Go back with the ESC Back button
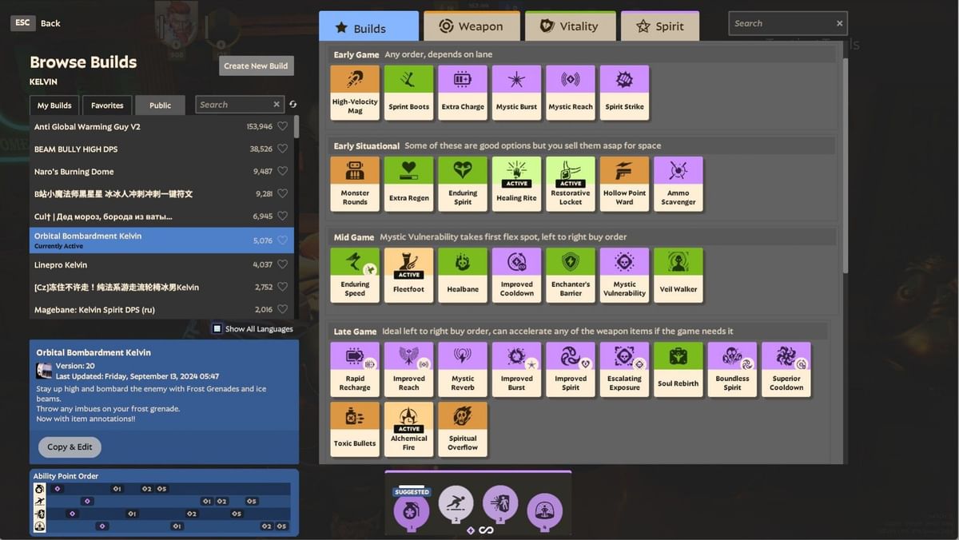This screenshot has height=540, width=959. tap(36, 23)
